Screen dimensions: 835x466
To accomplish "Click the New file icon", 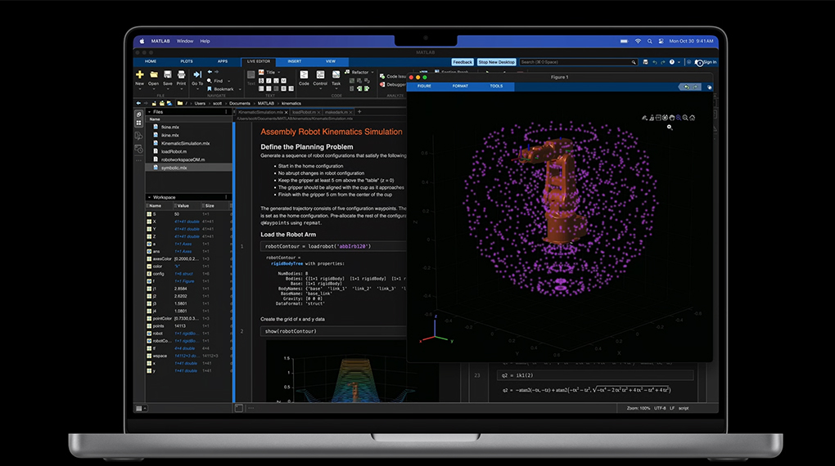I will (140, 75).
